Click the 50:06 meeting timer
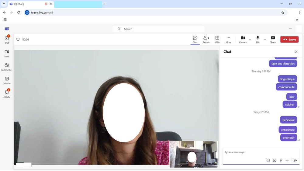The height and width of the screenshot is (171, 304). pos(26,39)
